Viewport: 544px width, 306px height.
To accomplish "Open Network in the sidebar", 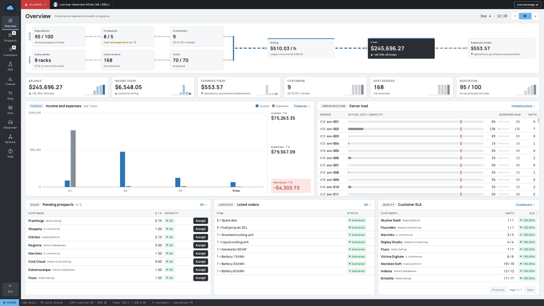I will tap(10, 139).
